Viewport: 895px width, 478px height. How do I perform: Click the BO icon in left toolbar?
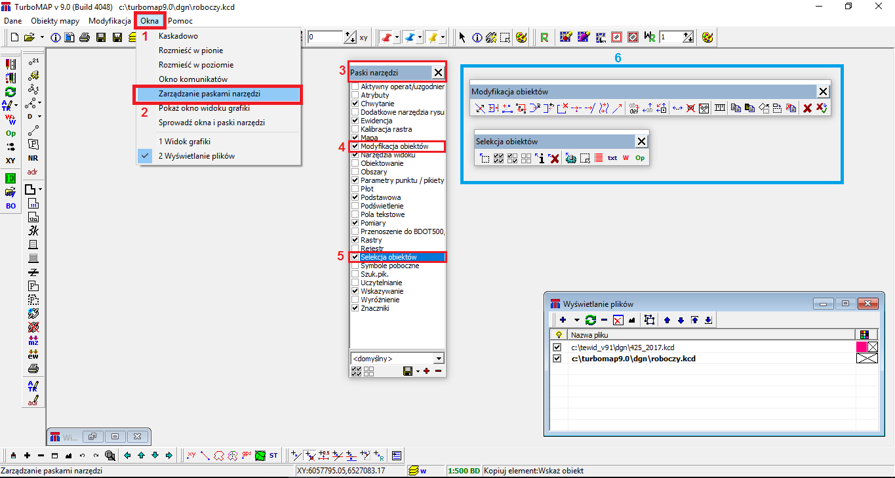10,206
